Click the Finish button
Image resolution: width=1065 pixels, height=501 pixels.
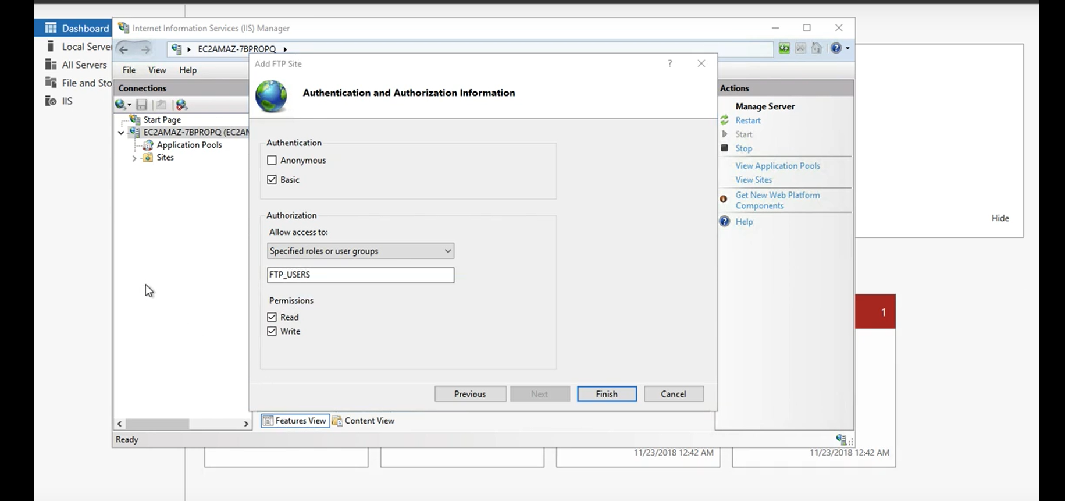[x=607, y=394]
